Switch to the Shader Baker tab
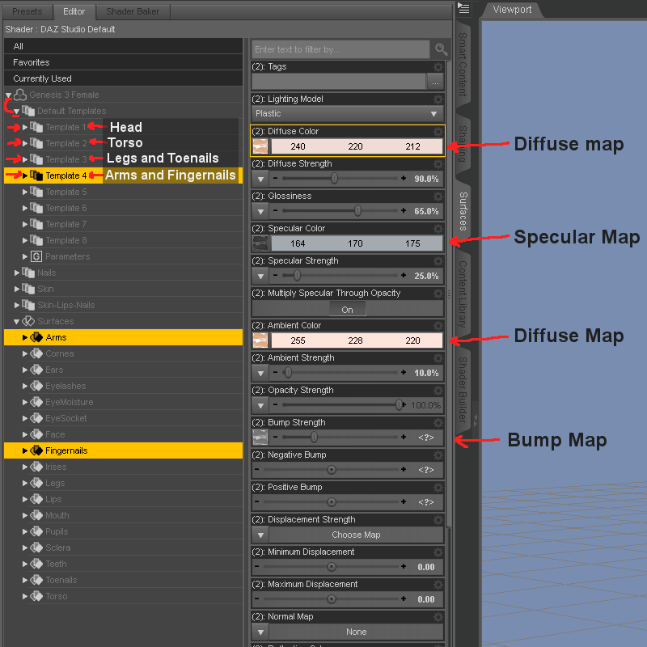The image size is (647, 647). (133, 11)
